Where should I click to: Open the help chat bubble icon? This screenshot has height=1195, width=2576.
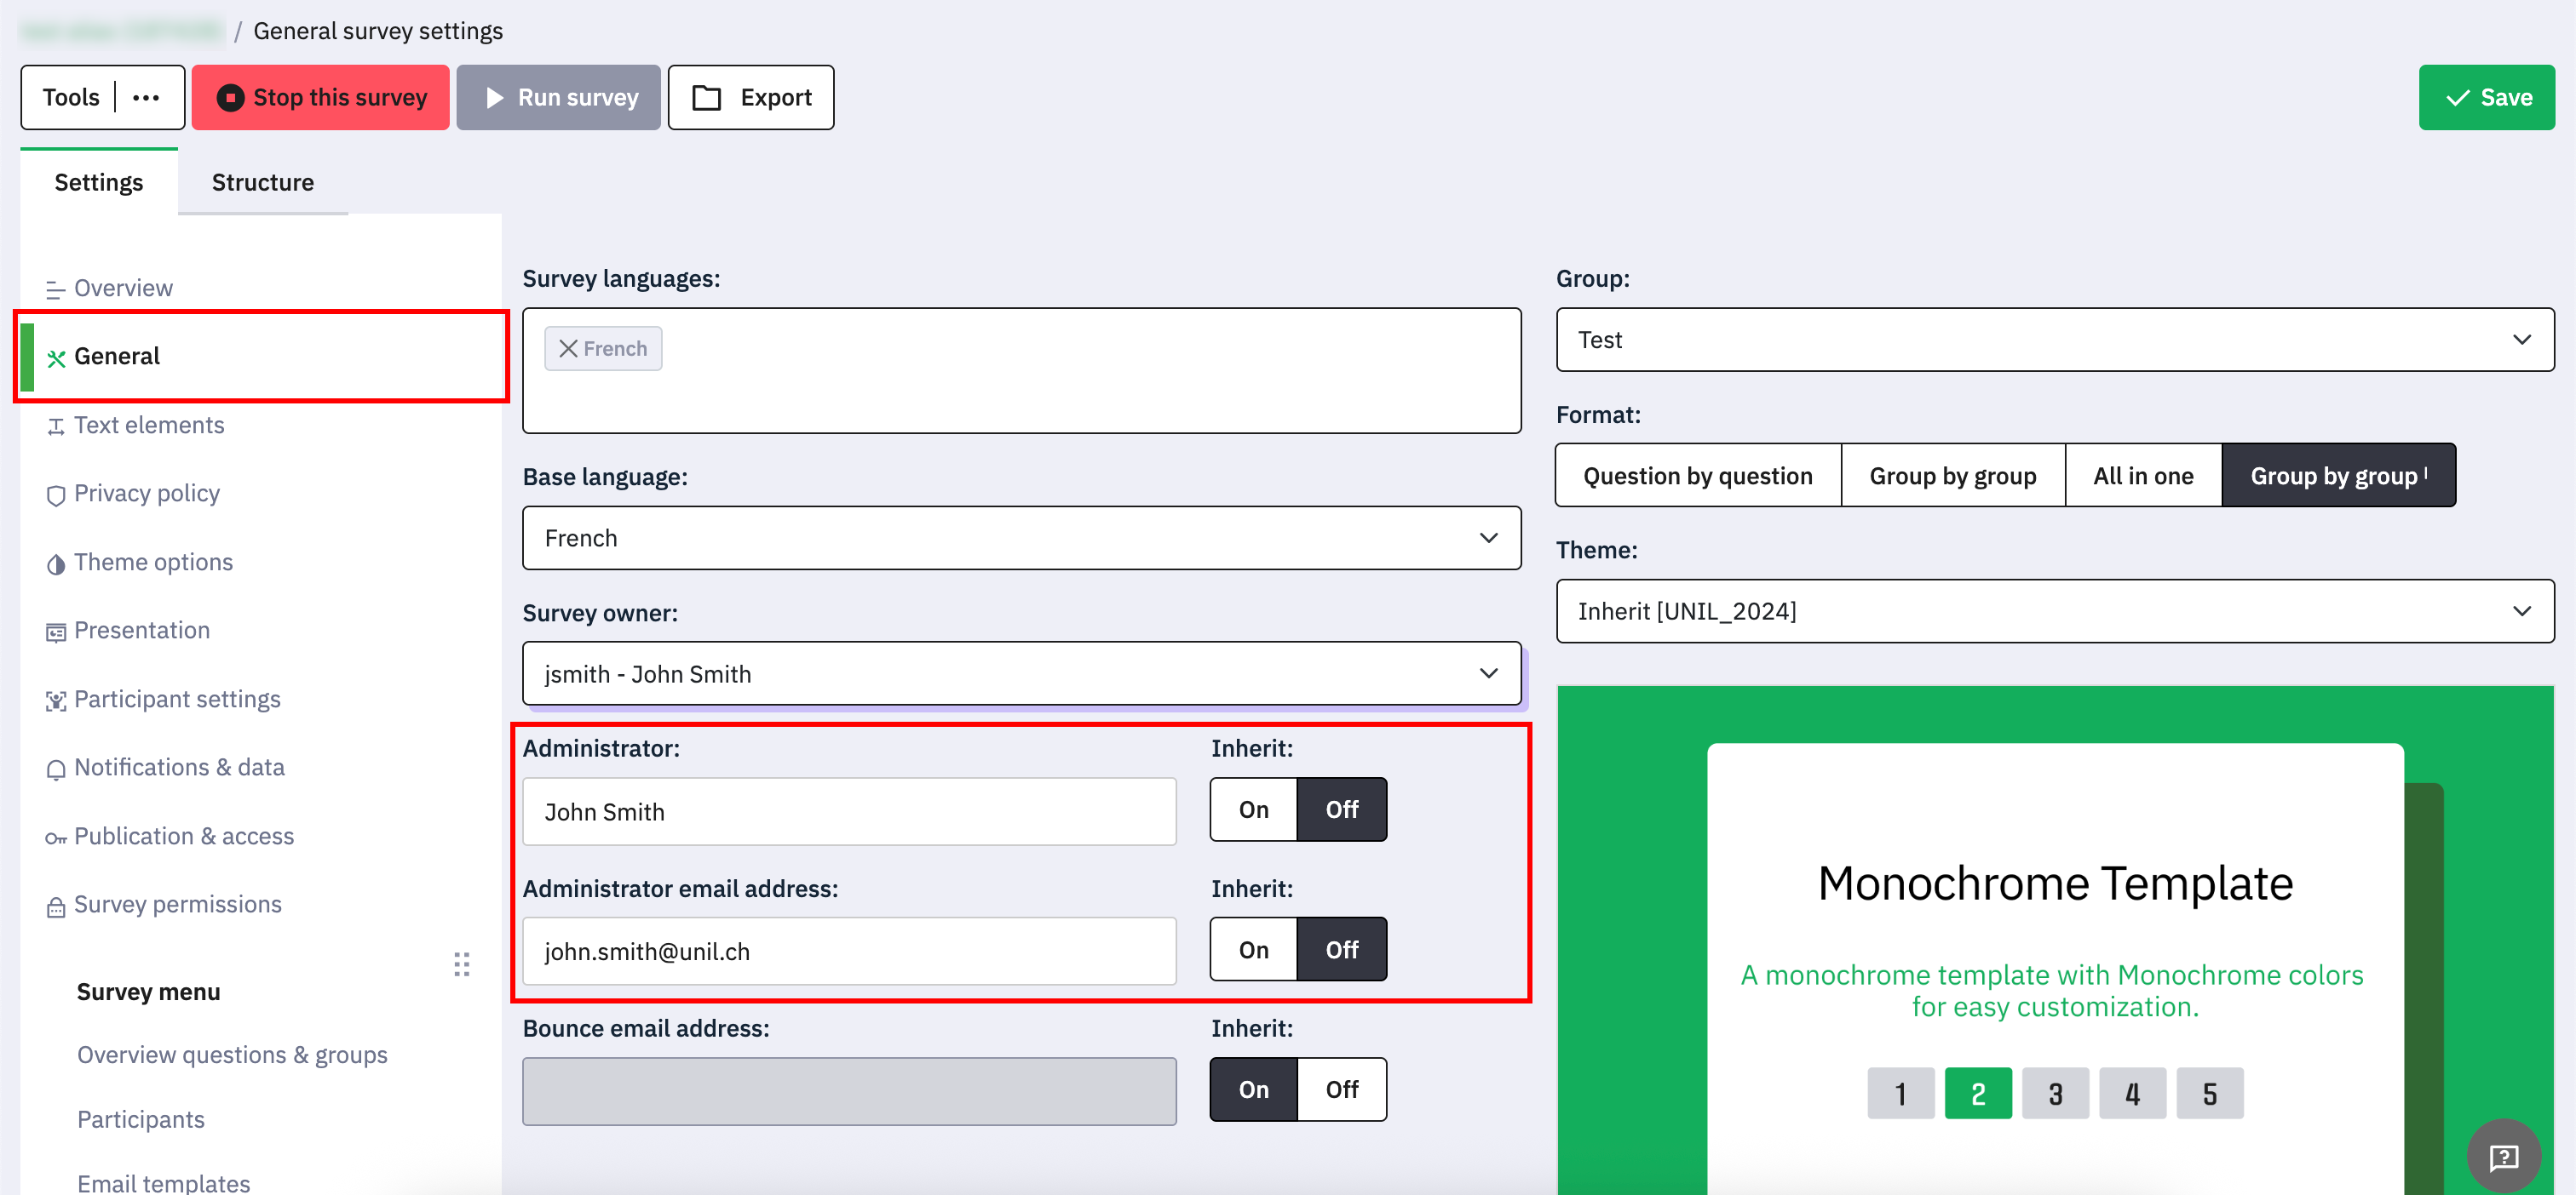[x=2503, y=1156]
